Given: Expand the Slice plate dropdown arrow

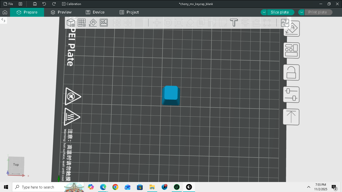Looking at the screenshot, I should point(264,12).
